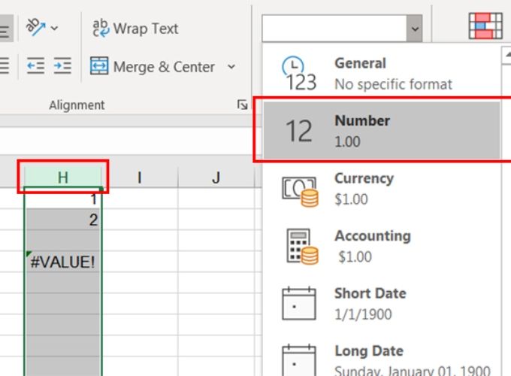
Task: Click the Orientation text rotation icon
Action: pyautogui.click(x=35, y=28)
